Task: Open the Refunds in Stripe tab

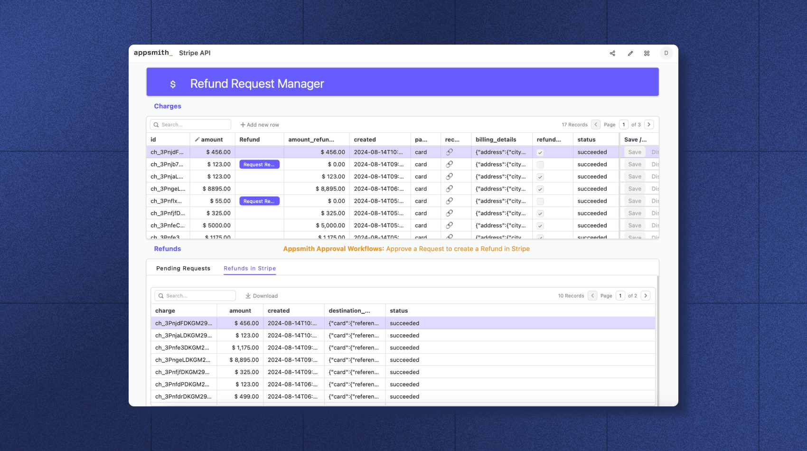Action: point(249,268)
